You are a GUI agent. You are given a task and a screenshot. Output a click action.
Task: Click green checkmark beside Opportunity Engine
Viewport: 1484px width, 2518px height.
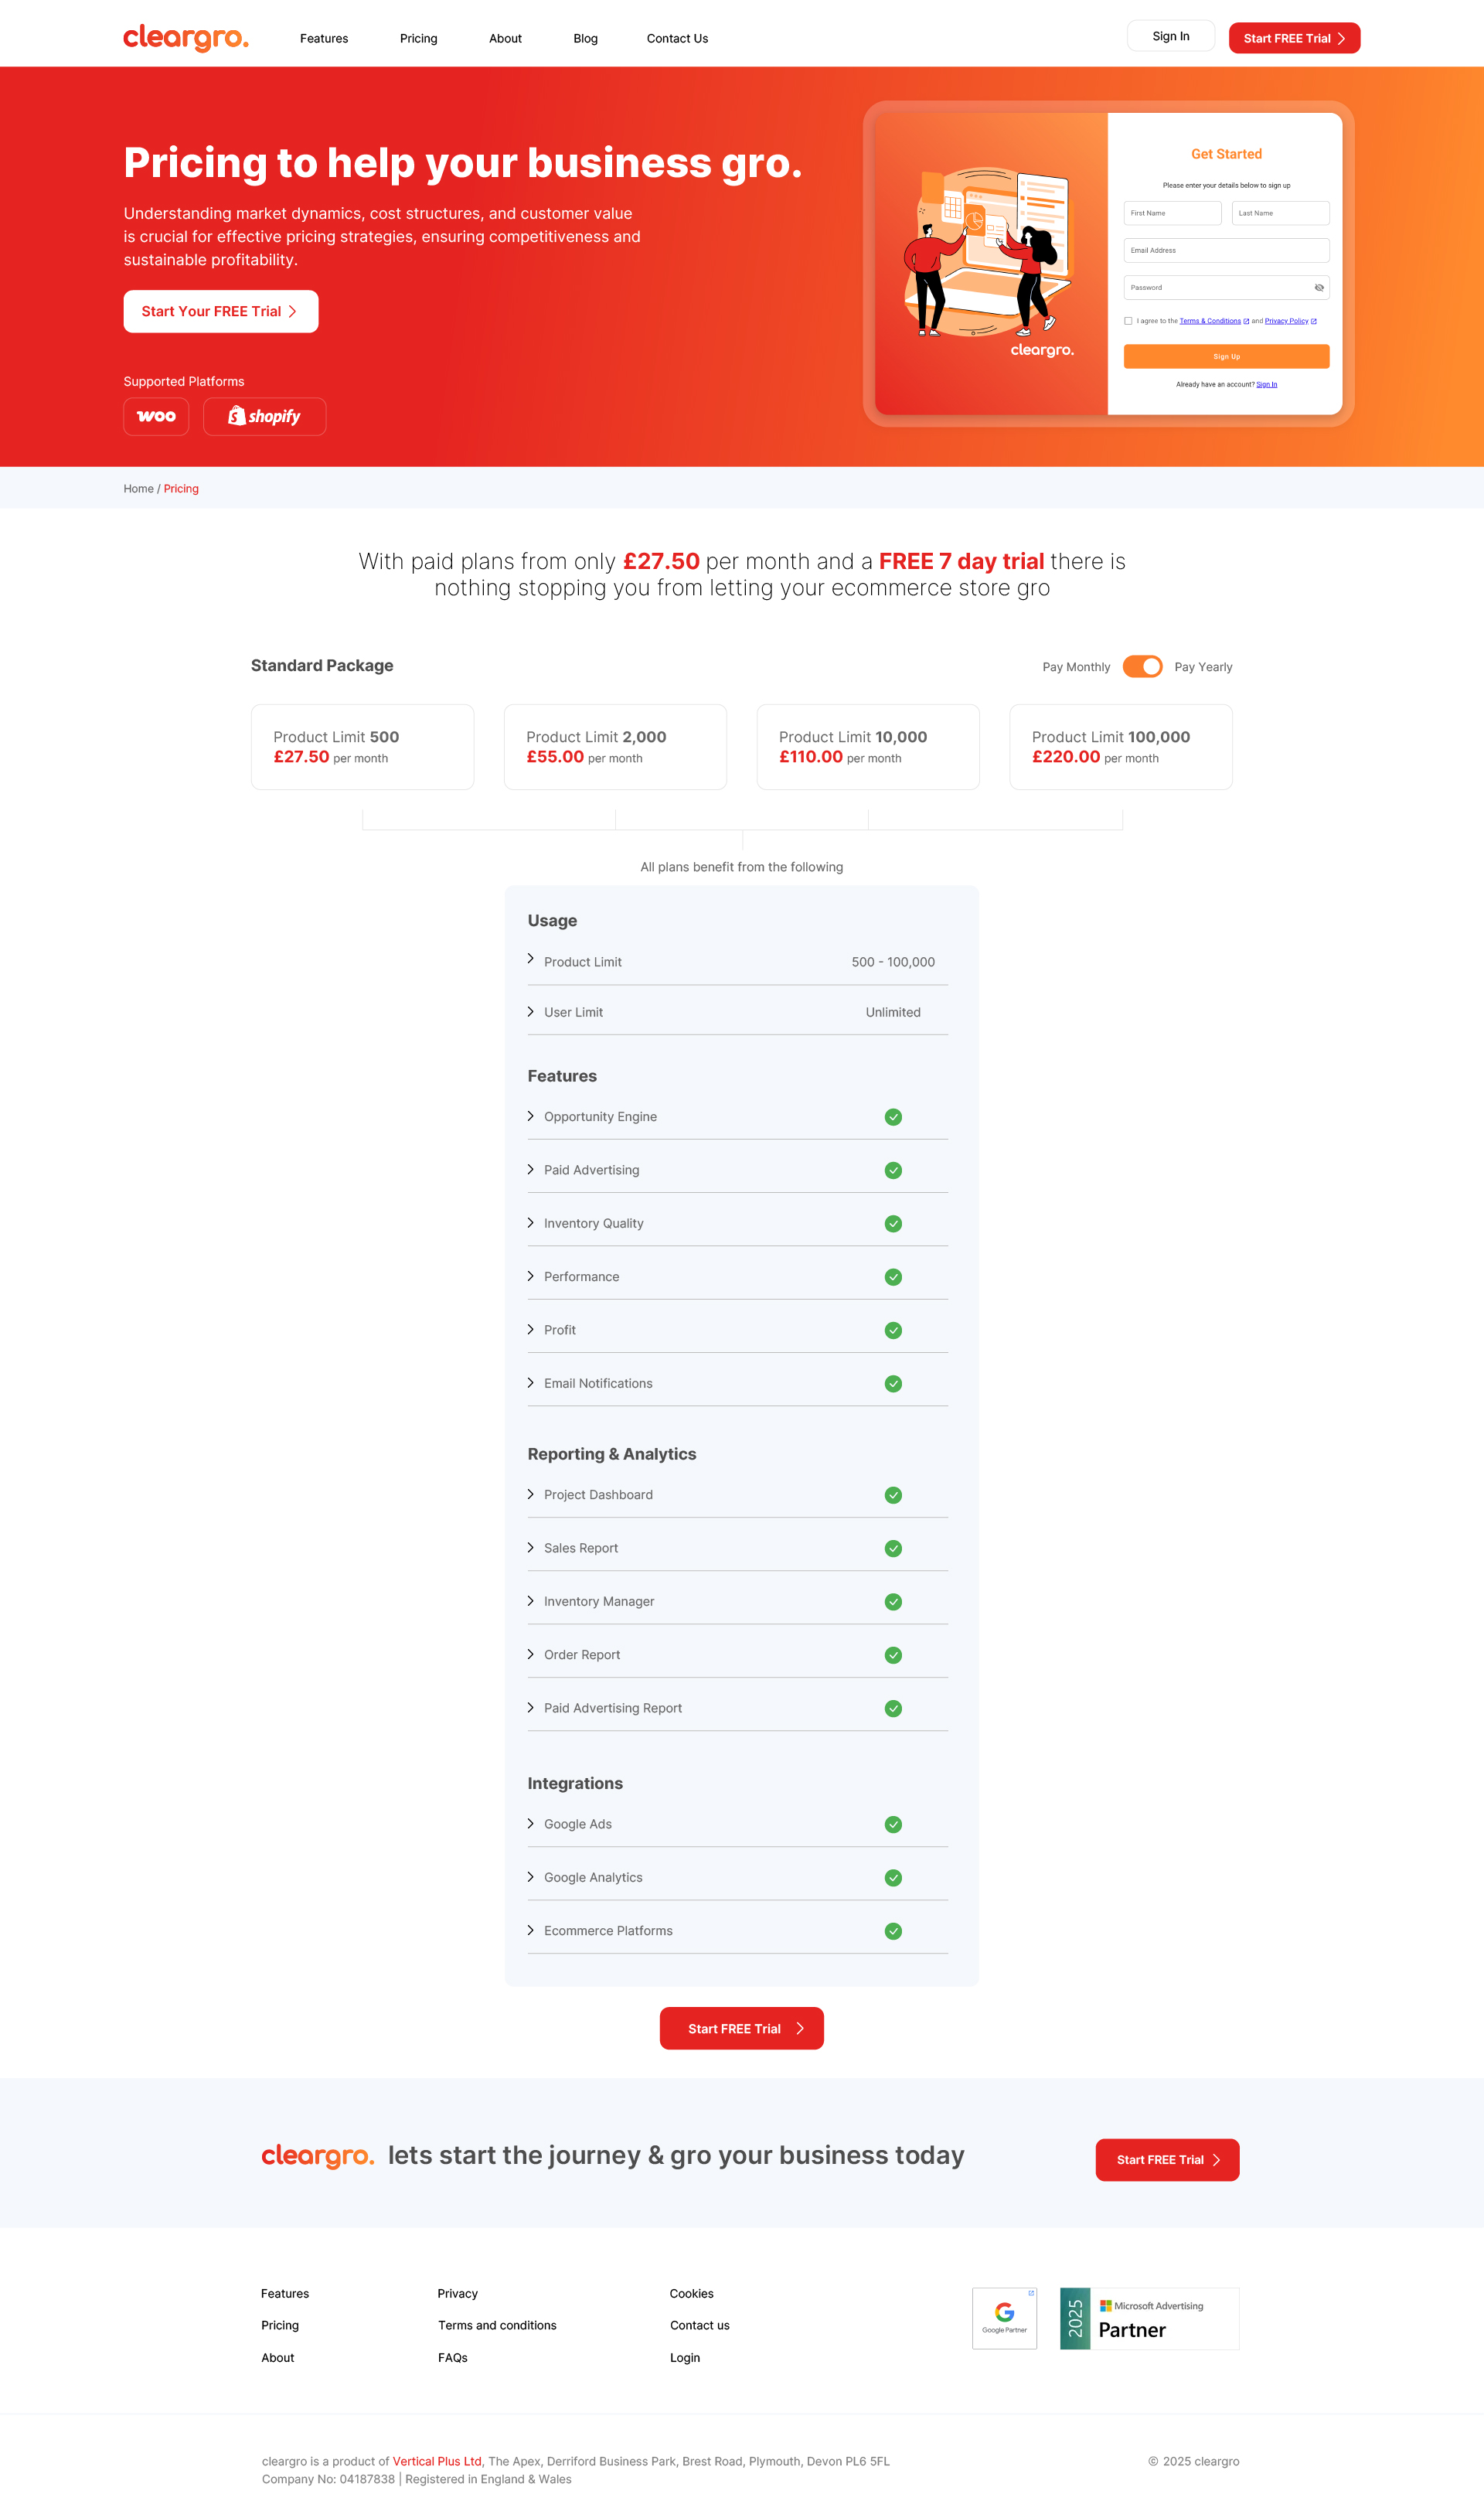(893, 1117)
